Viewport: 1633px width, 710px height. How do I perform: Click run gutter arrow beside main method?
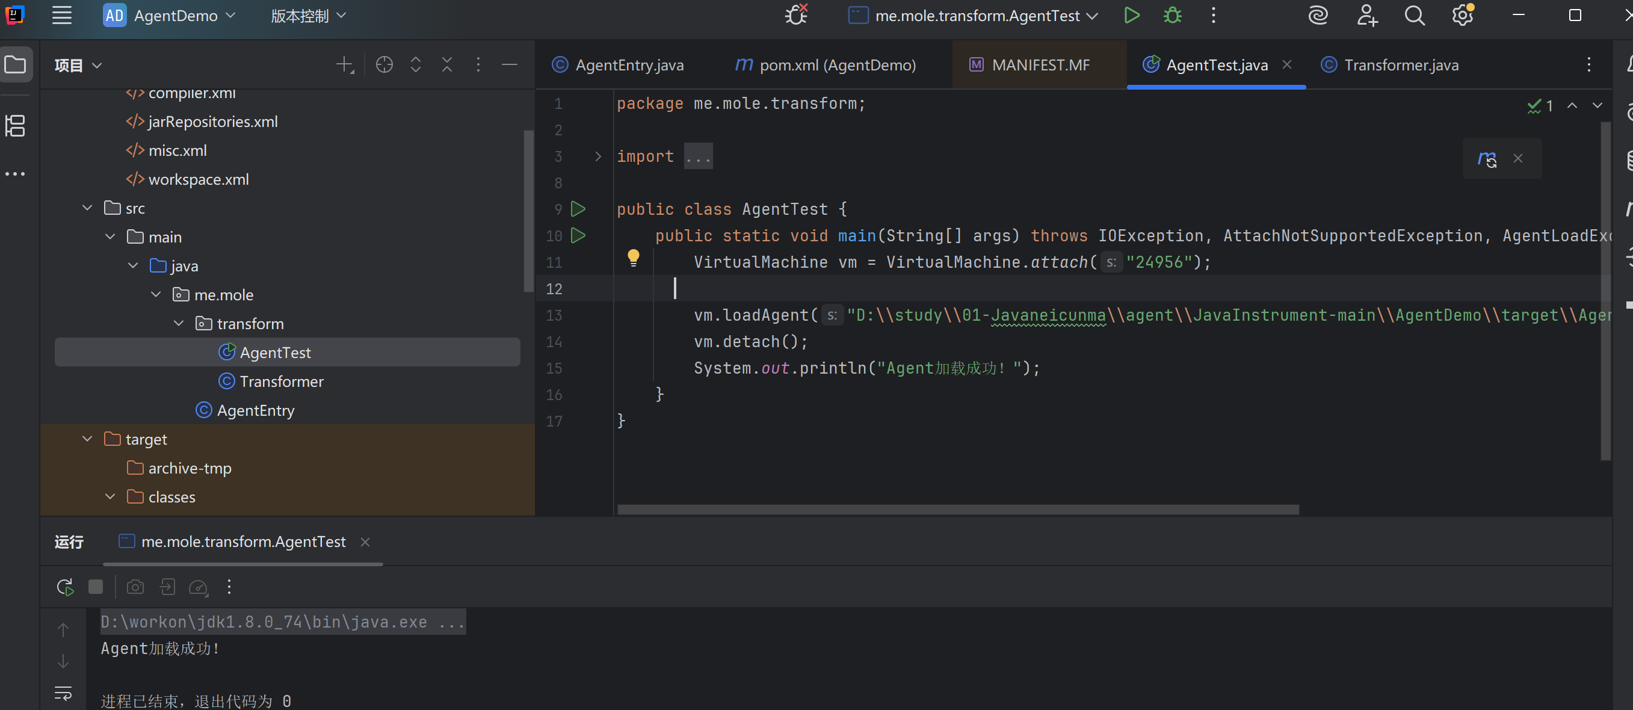578,236
